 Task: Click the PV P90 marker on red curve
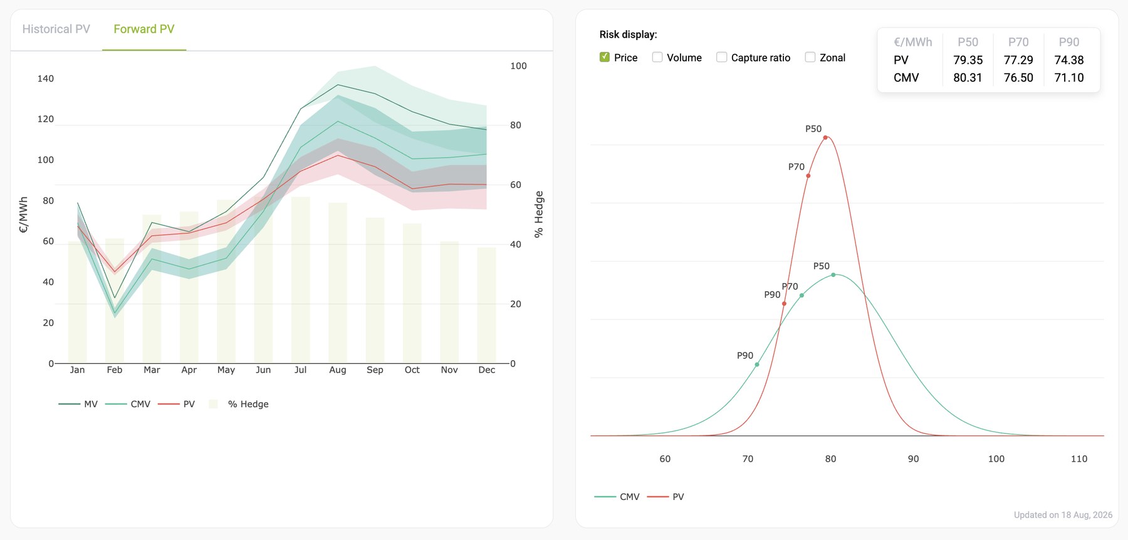784,304
